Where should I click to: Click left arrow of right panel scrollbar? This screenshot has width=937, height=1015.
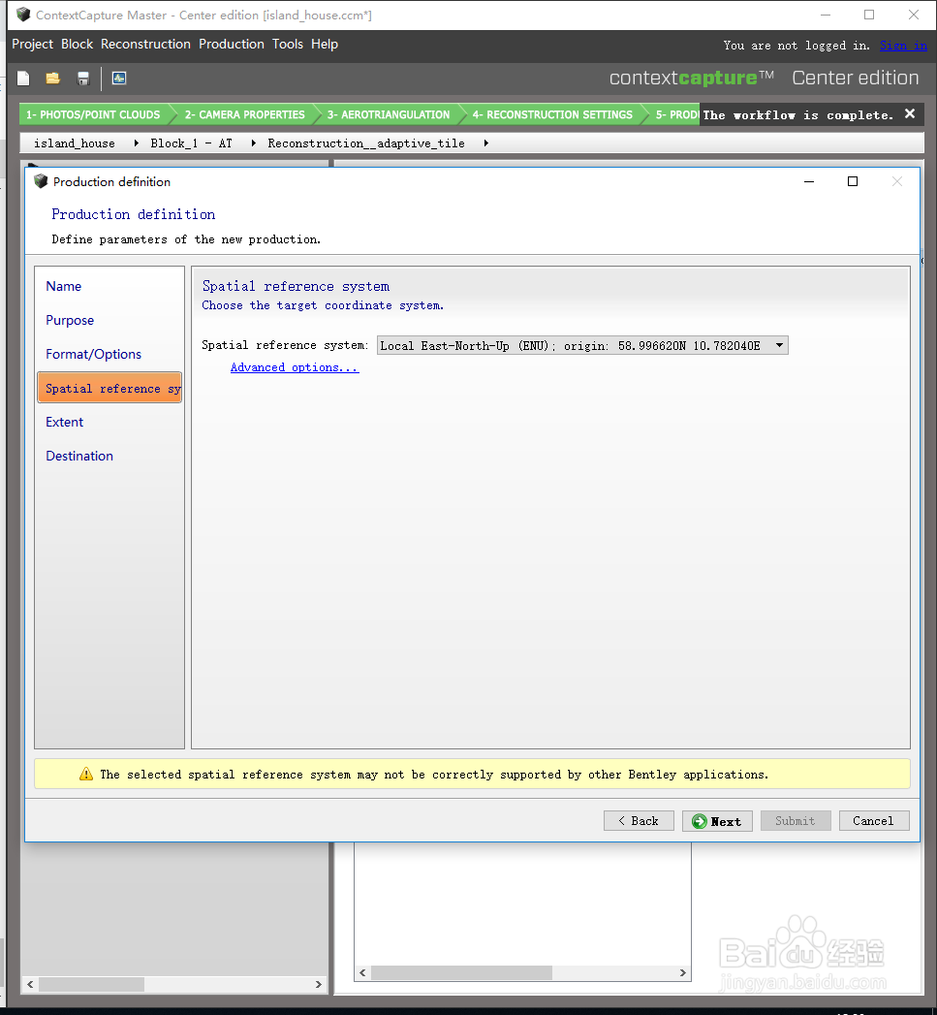(x=363, y=972)
